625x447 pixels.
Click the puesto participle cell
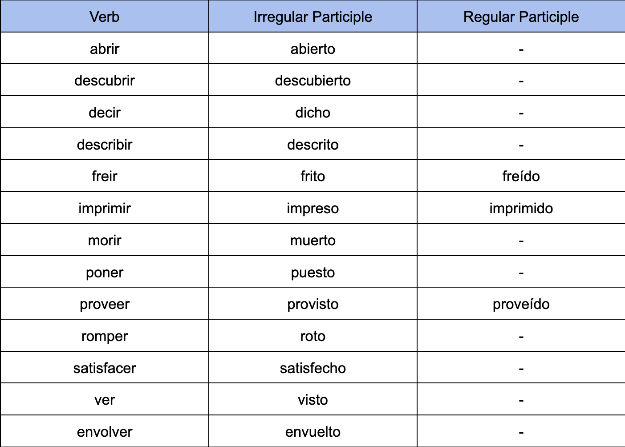pos(312,272)
